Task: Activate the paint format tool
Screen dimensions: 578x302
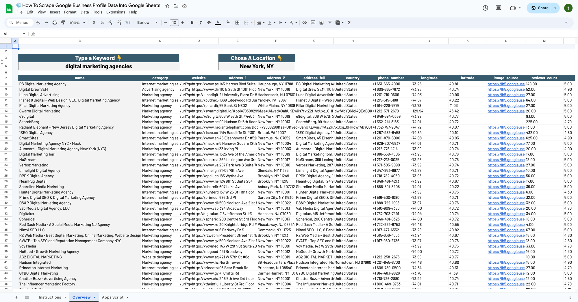Action: [x=63, y=22]
